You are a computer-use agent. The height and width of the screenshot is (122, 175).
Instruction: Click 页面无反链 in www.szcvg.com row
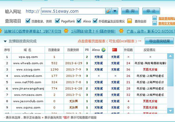pyautogui.click(x=150, y=70)
